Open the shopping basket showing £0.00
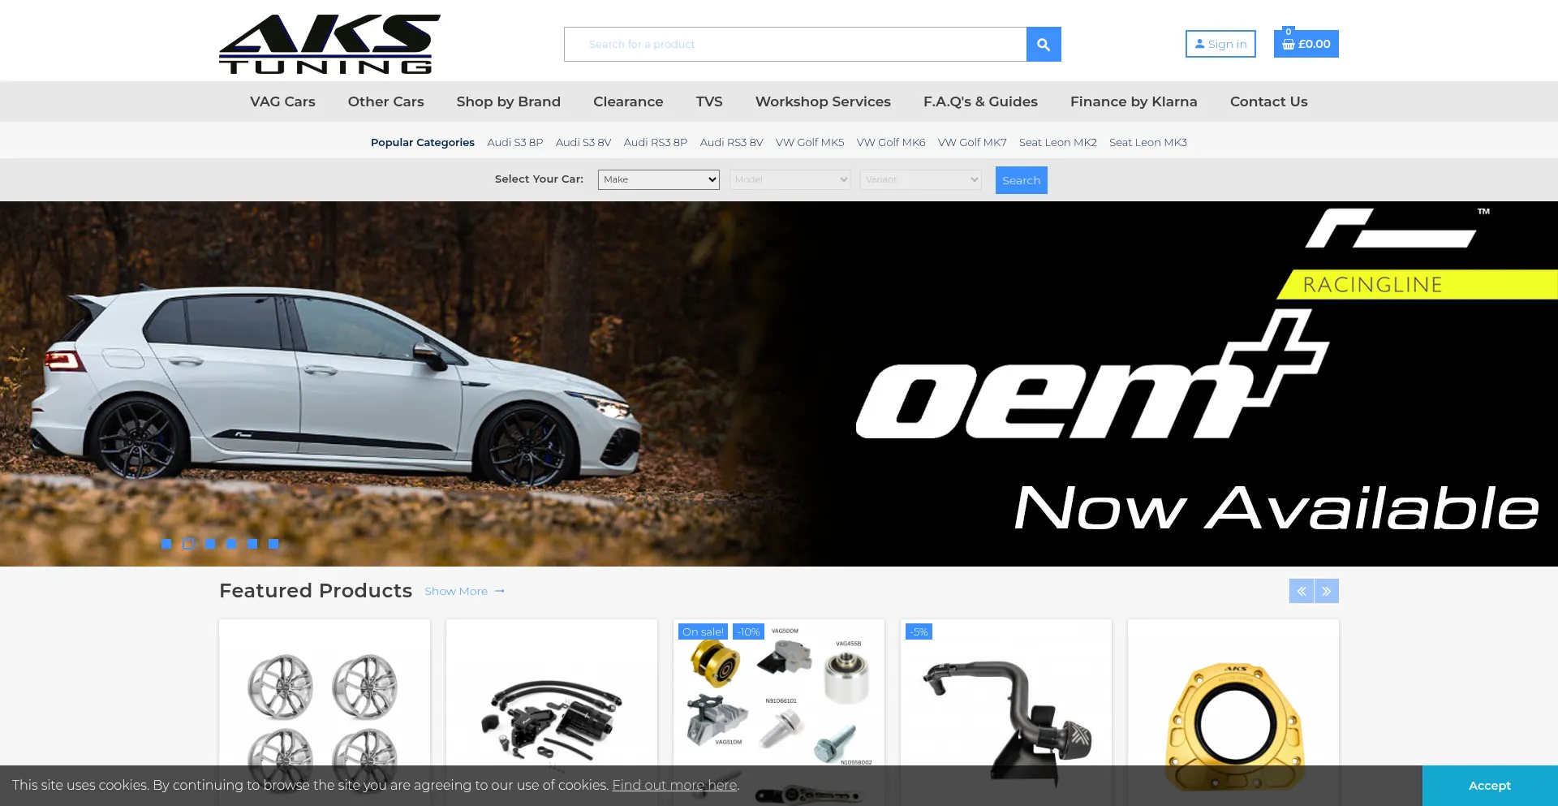The image size is (1558, 806). [1306, 44]
